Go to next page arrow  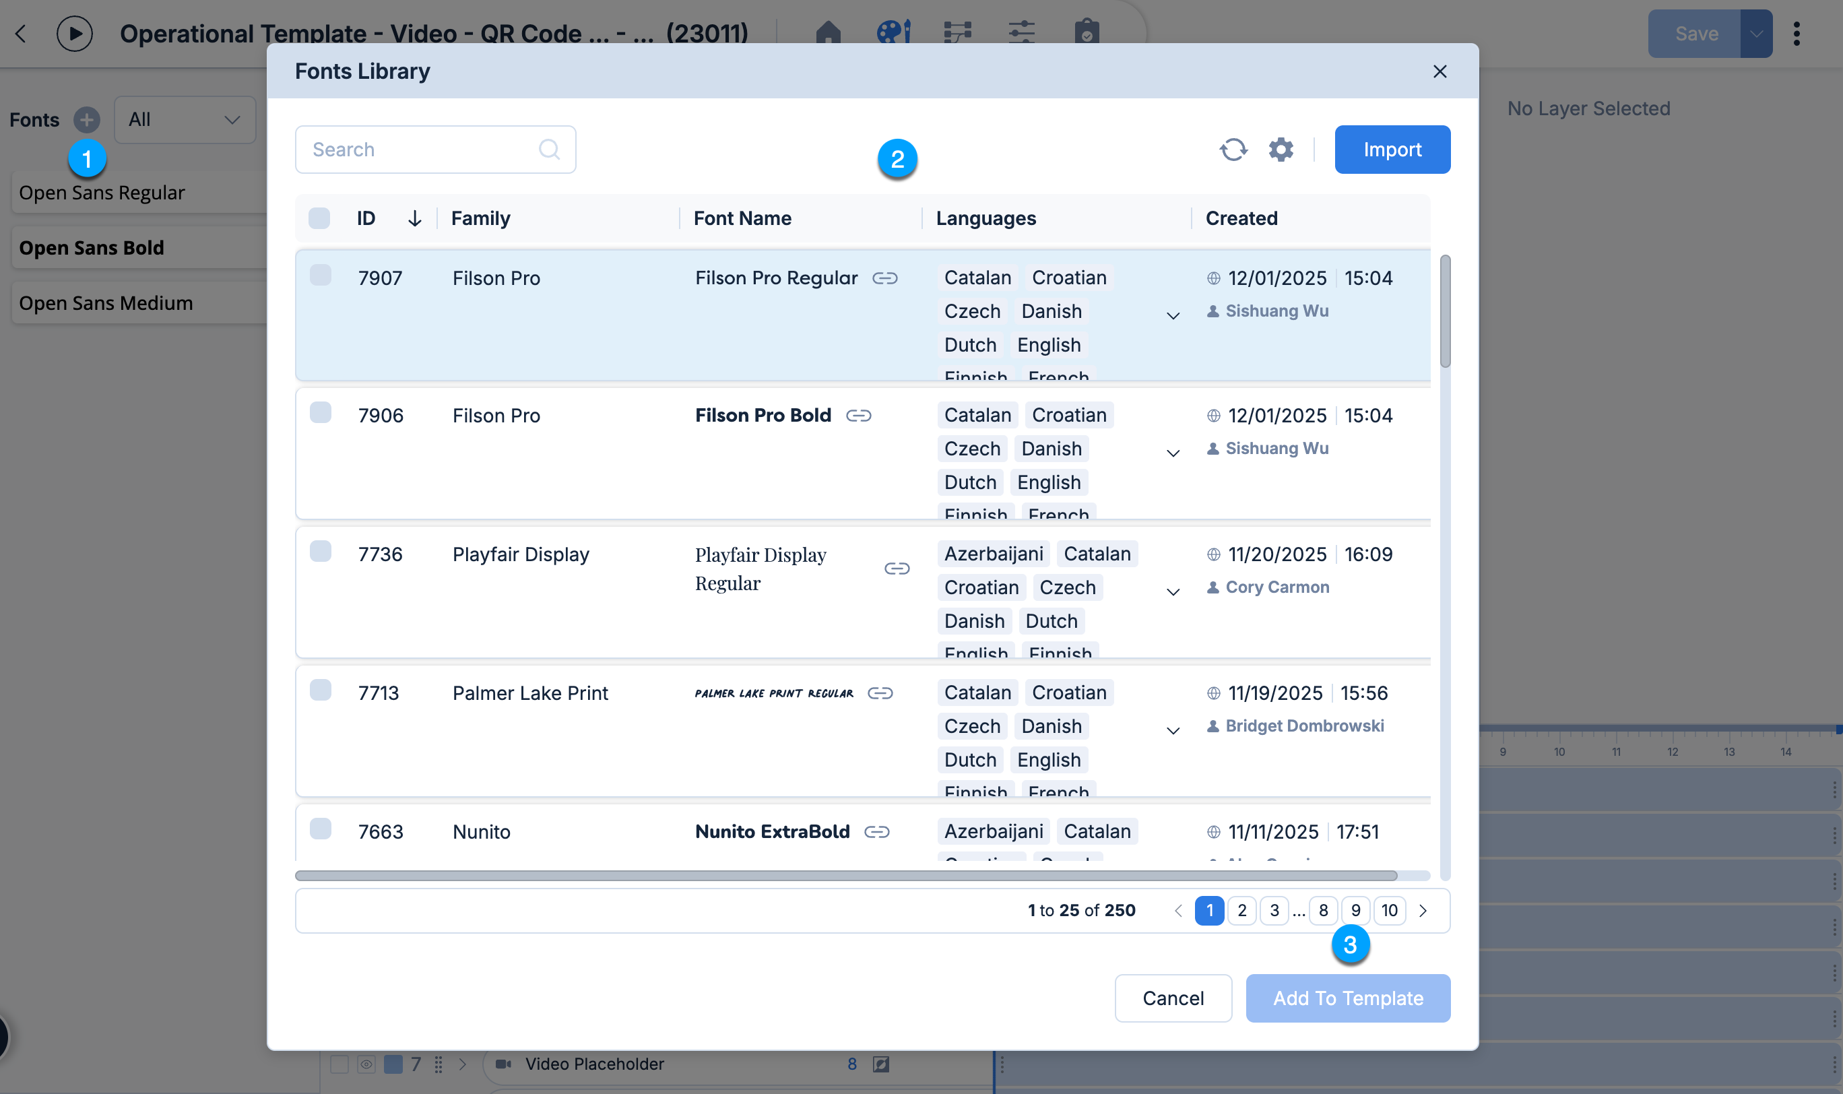click(x=1423, y=911)
